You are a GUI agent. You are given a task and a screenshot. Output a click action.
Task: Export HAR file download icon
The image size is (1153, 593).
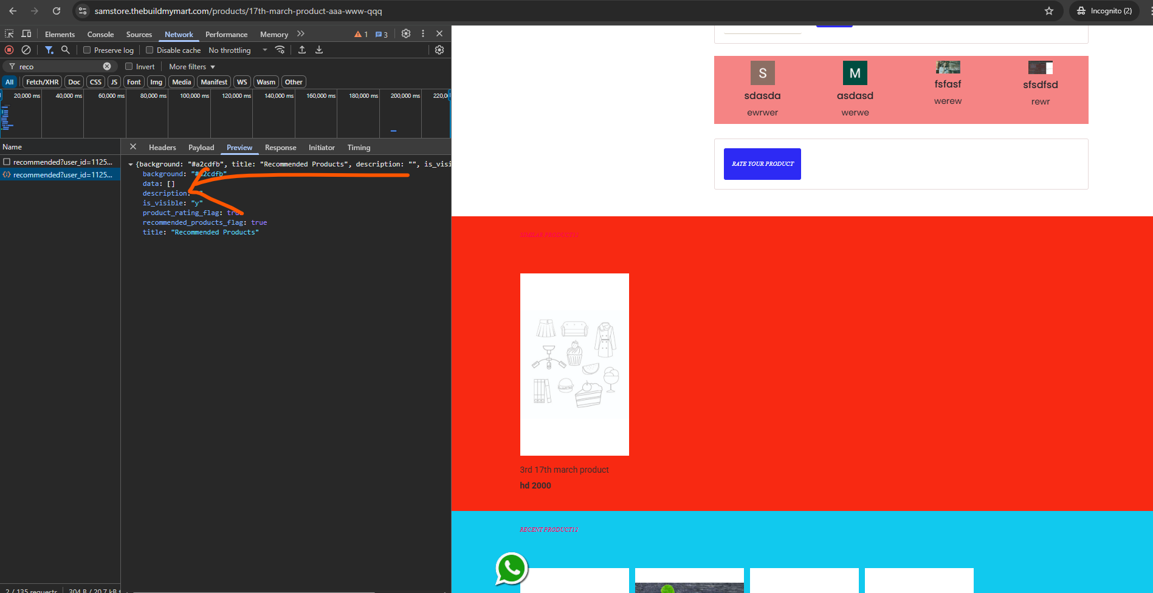(319, 50)
